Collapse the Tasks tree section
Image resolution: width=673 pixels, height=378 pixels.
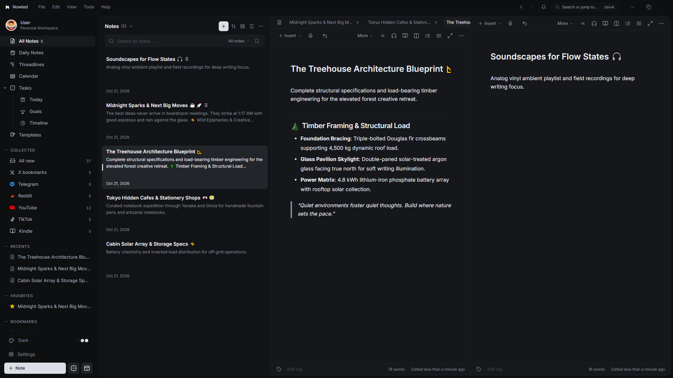pyautogui.click(x=5, y=88)
